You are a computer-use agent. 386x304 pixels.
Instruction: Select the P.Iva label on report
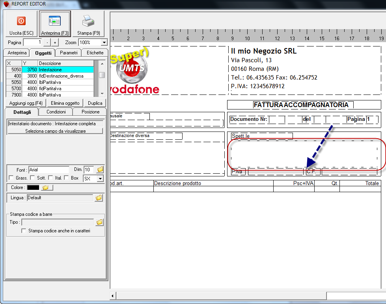coord(238,171)
